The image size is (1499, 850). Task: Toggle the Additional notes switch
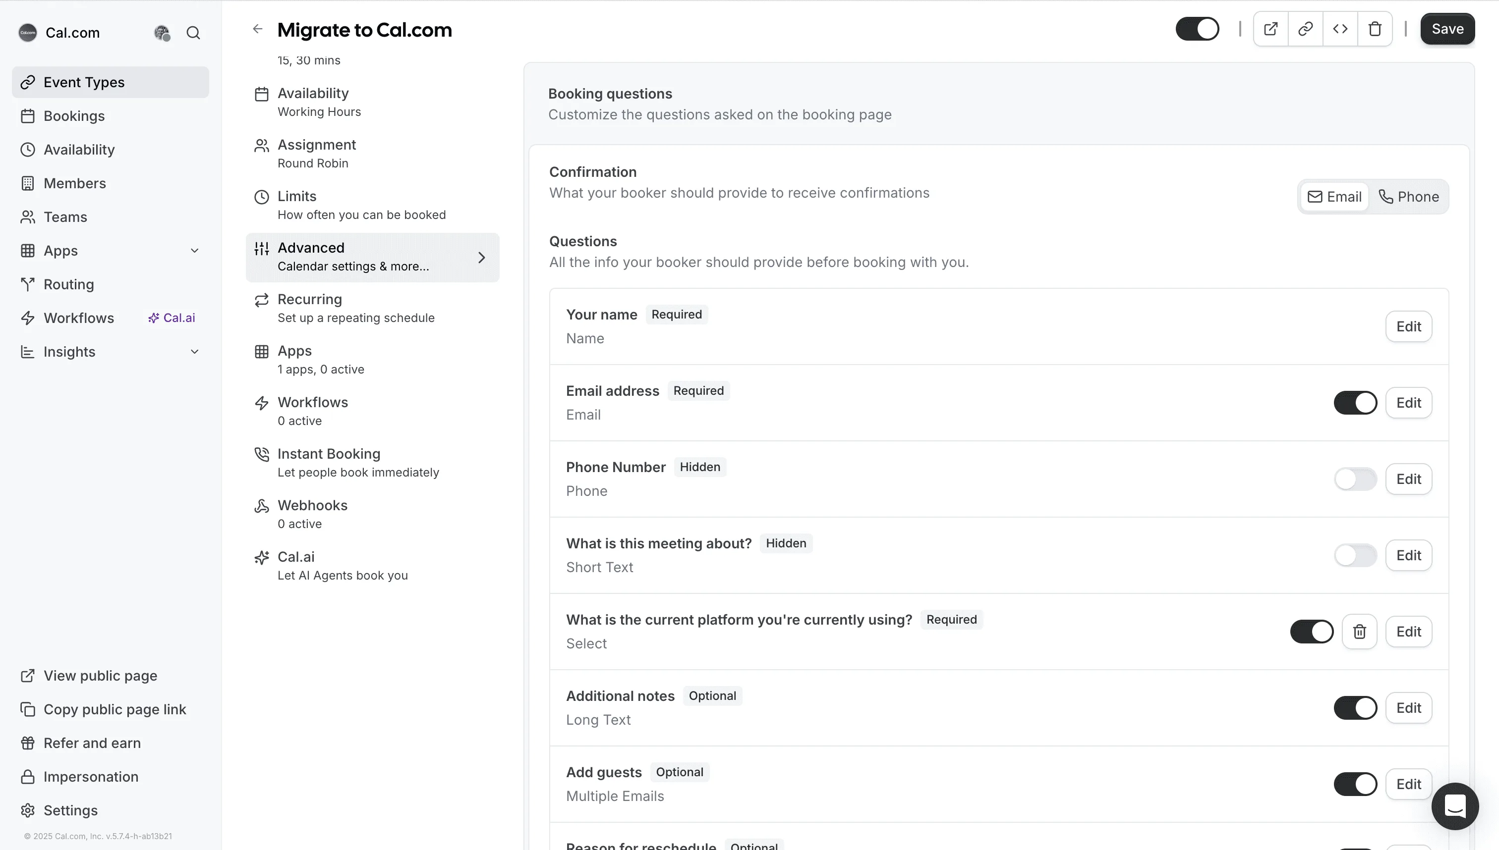click(x=1355, y=707)
